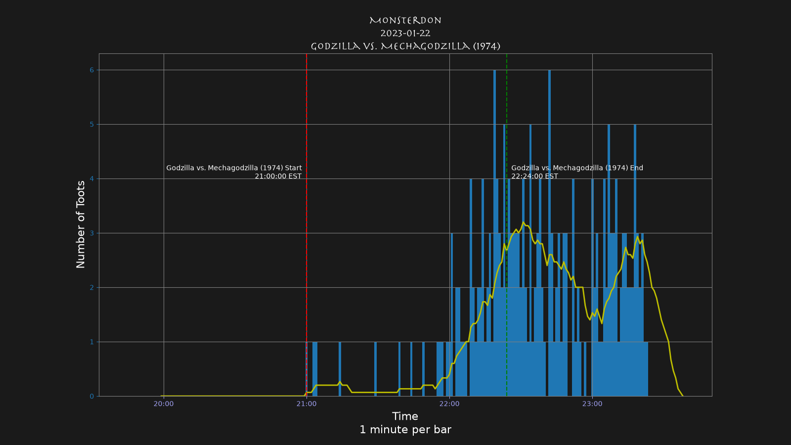Click the y-axis tick label 3

[91, 233]
